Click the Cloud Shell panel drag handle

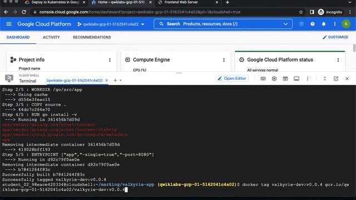[x=179, y=73]
